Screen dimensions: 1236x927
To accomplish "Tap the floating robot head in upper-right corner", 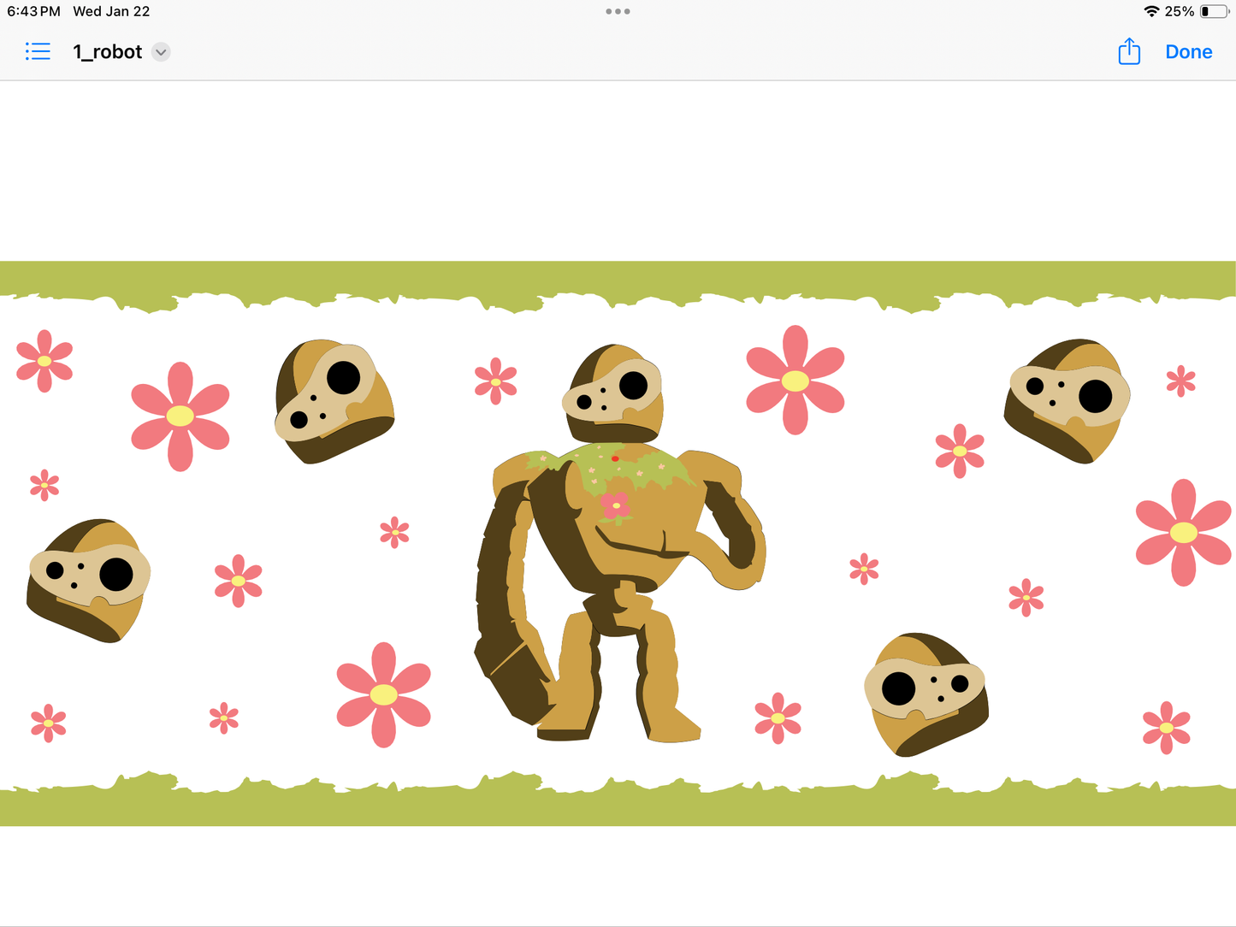I will [x=1067, y=399].
